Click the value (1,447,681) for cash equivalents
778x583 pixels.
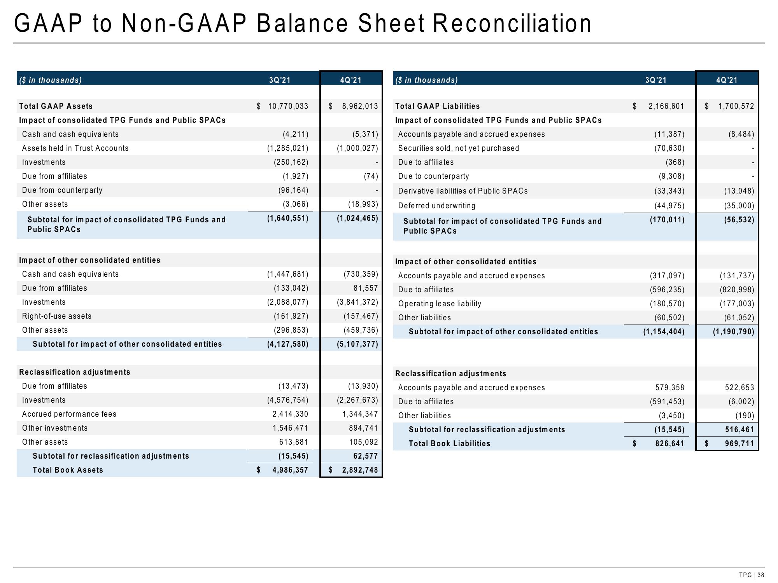[287, 274]
